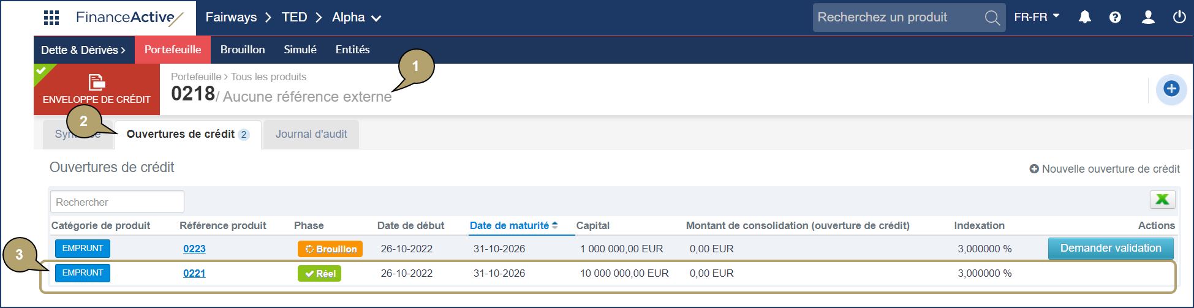The height and width of the screenshot is (308, 1194).
Task: Open the help question mark icon
Action: coord(1115,17)
